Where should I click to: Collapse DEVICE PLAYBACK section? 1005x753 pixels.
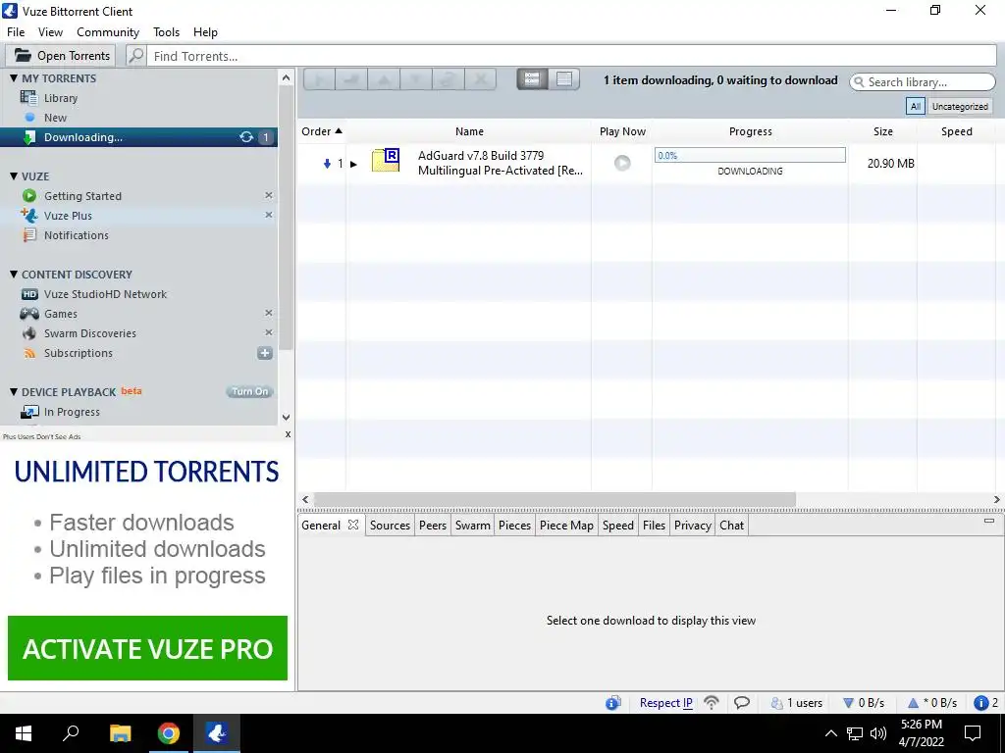tap(14, 392)
